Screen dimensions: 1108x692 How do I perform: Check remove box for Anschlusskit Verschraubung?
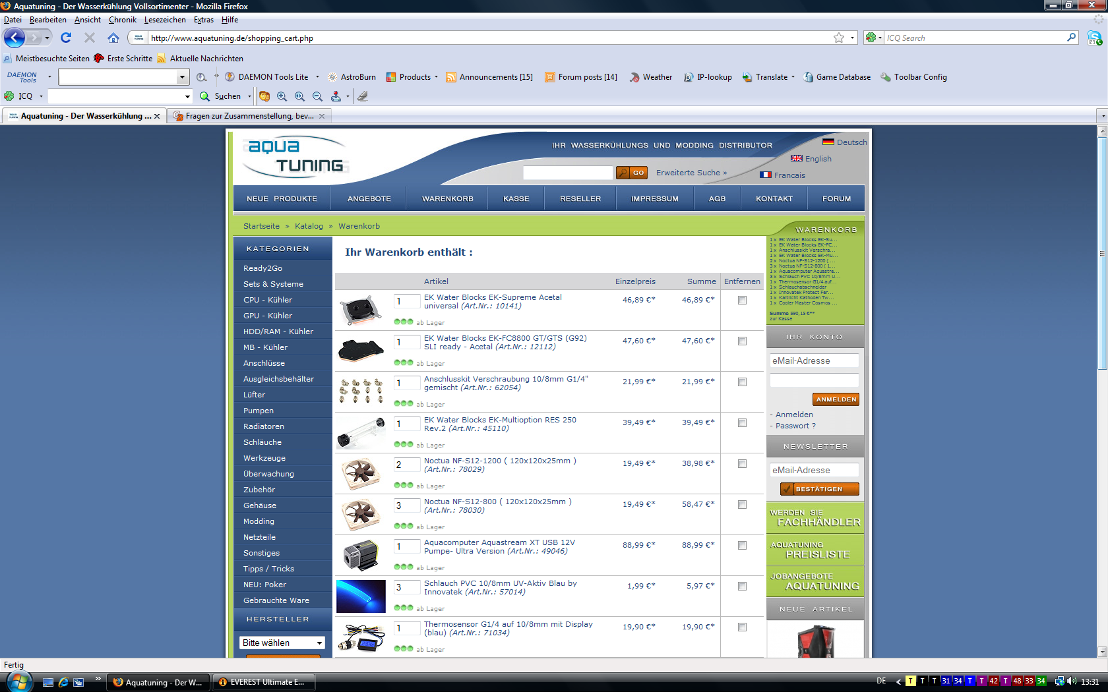point(742,382)
